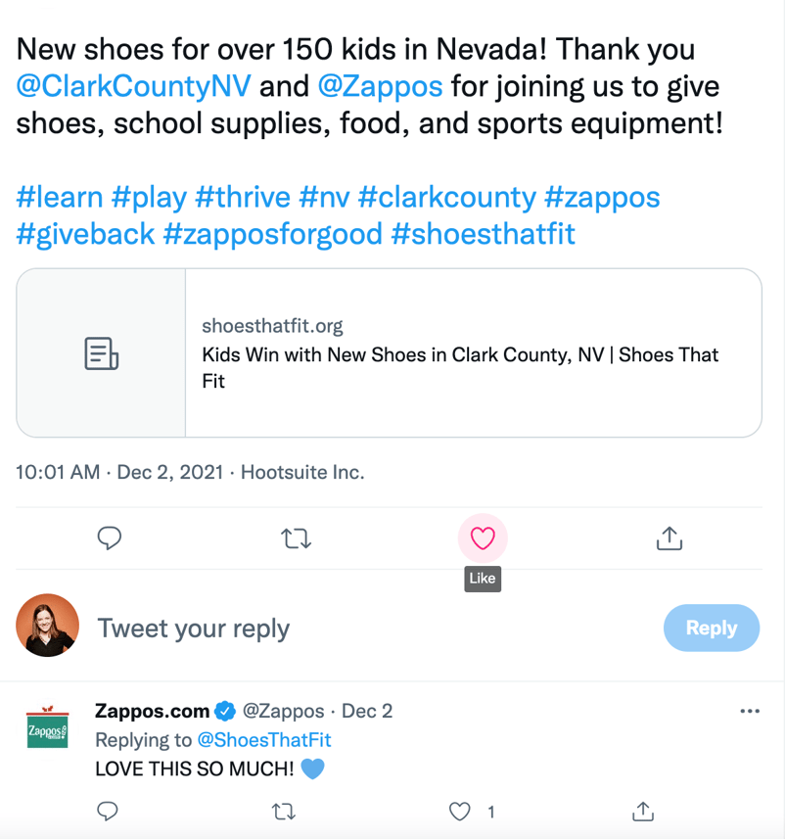785x839 pixels.
Task: Click the tweet timestamp 10:01 AM
Action: click(58, 472)
